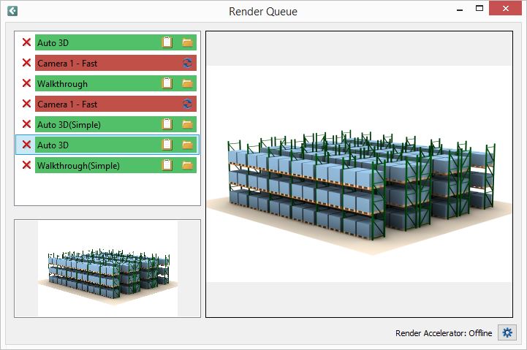Image resolution: width=527 pixels, height=350 pixels.
Task: Retry Camera 1 - Fast job above Auto 3D(Simple)
Action: coord(188,104)
